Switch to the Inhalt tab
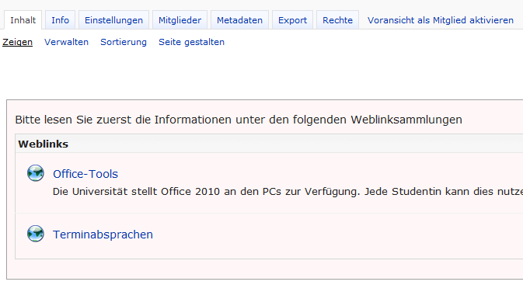523x292 pixels. 23,20
